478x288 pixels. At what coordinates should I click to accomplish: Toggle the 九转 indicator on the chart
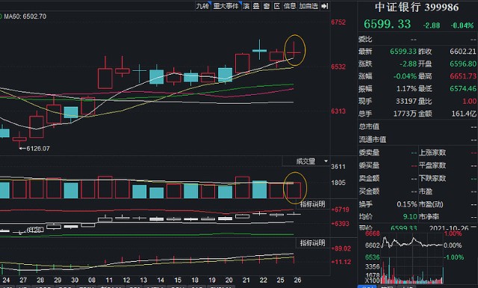[x=202, y=6]
